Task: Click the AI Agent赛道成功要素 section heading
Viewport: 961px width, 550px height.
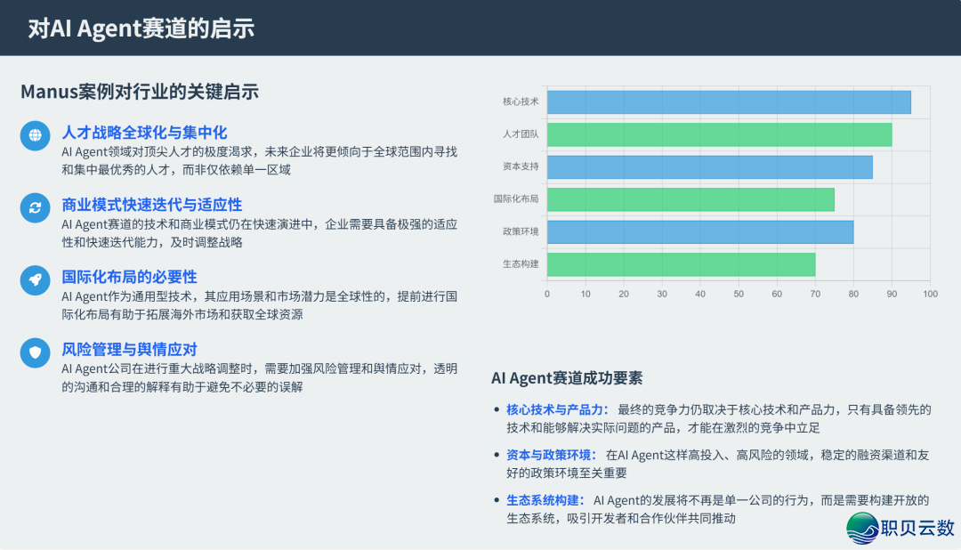Action: [x=566, y=377]
